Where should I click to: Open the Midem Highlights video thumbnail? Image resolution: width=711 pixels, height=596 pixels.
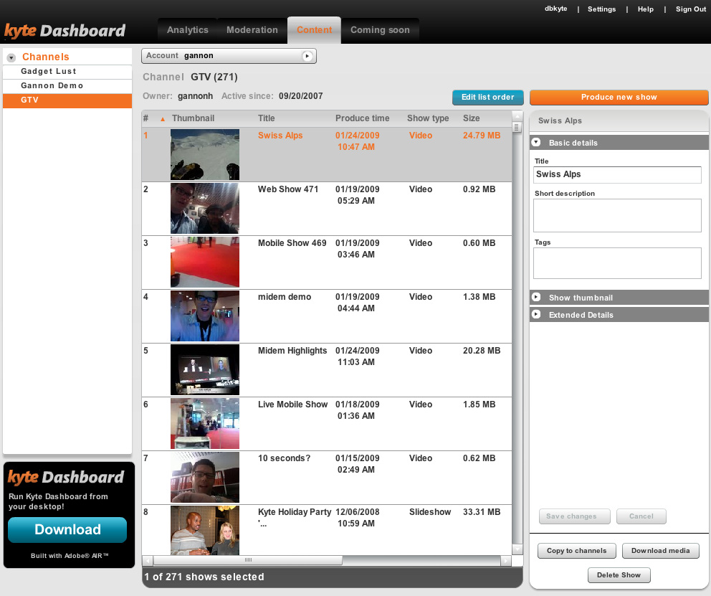tap(205, 369)
